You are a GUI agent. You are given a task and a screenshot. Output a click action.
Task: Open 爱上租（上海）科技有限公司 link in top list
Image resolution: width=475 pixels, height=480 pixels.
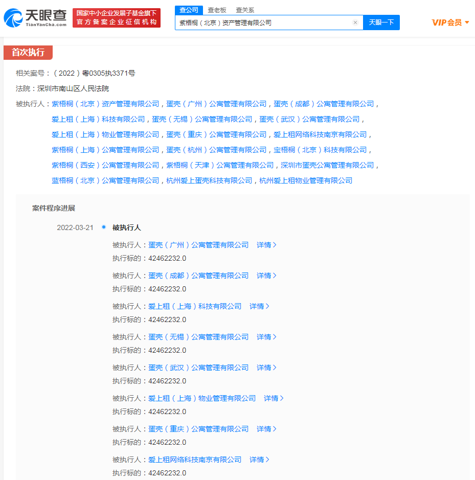(98, 120)
